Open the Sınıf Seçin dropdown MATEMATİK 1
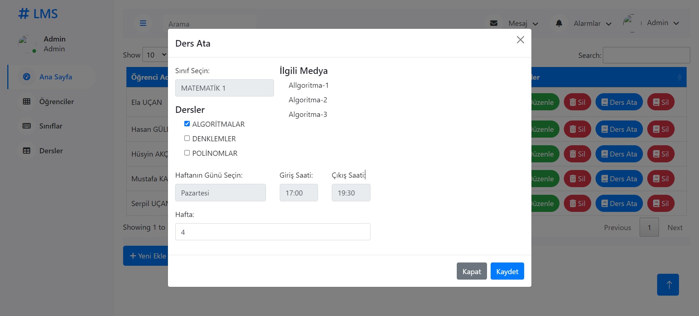Viewport: 699px width, 316px height. tap(224, 88)
